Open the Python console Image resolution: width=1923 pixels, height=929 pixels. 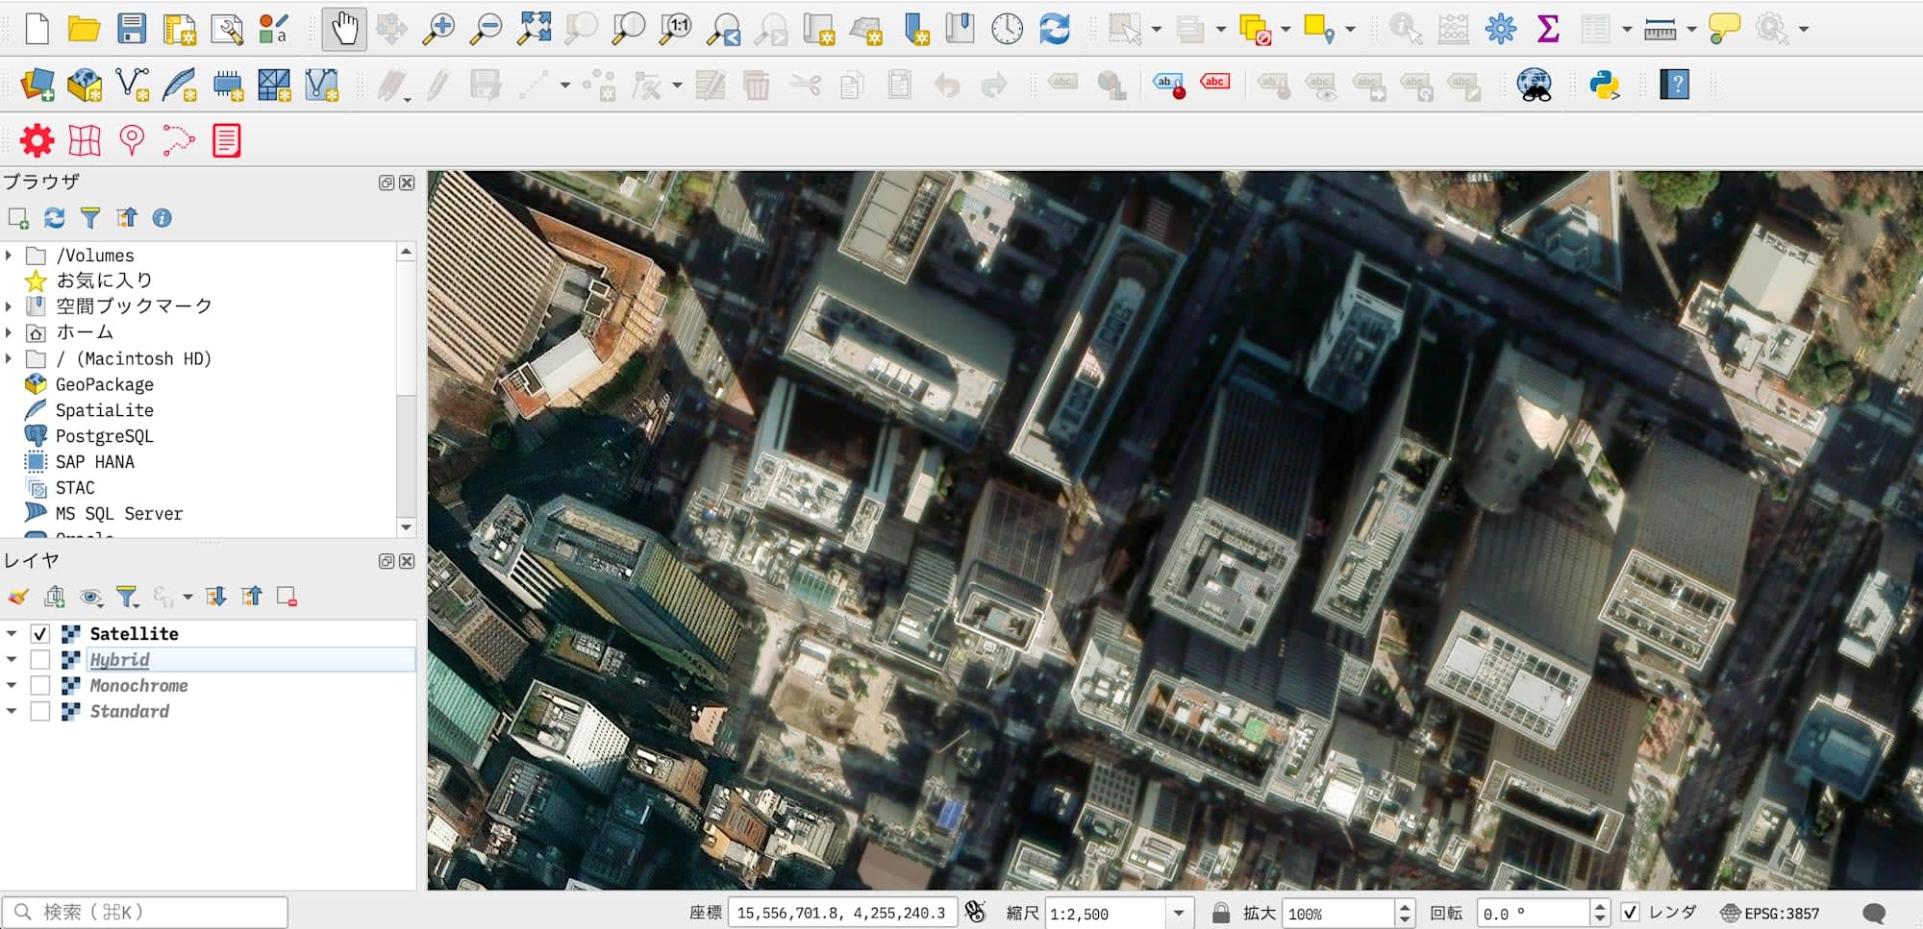1604,85
